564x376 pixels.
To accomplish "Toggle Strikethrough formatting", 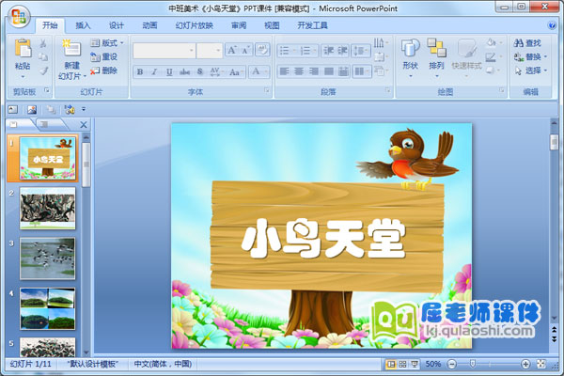I will (x=184, y=72).
